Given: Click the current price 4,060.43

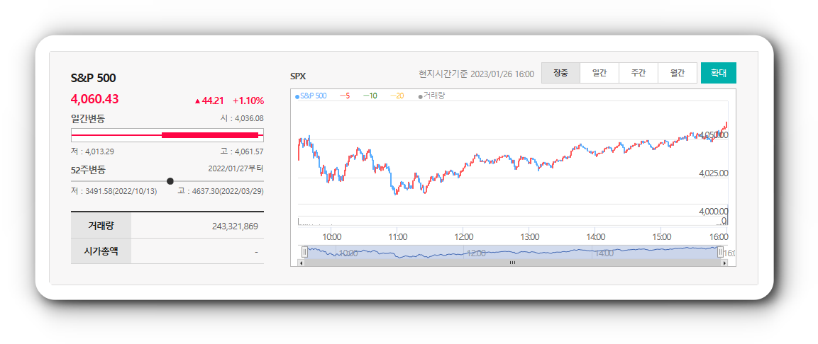Looking at the screenshot, I should (x=95, y=99).
